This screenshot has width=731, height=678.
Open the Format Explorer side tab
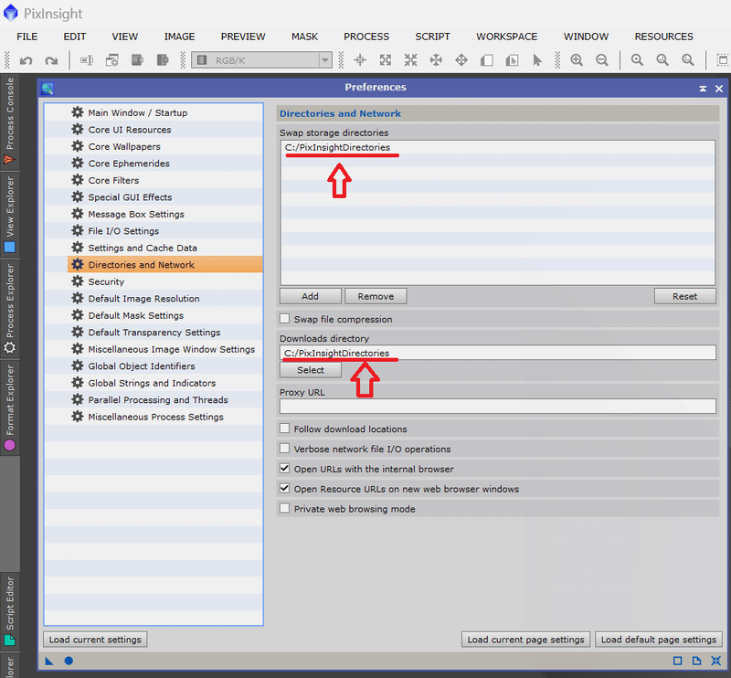click(x=10, y=408)
